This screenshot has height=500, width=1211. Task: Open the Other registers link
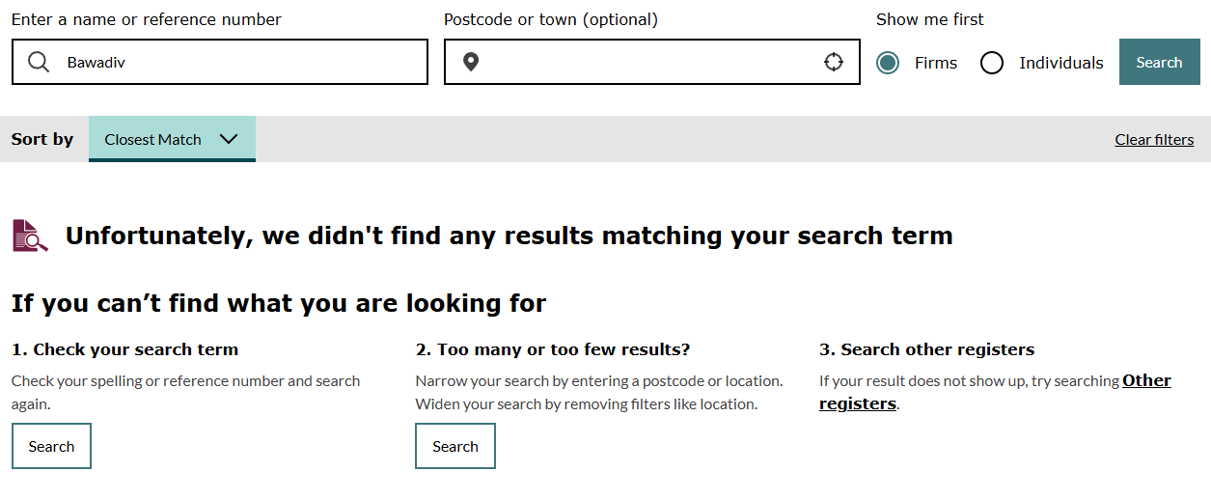pos(1146,380)
